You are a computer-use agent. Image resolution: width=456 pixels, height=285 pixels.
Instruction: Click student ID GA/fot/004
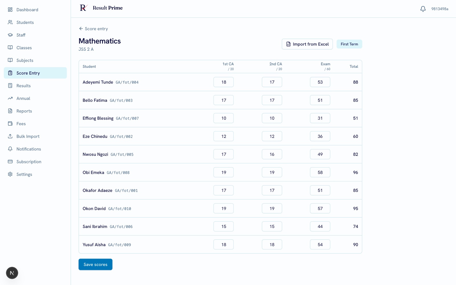pos(127,82)
